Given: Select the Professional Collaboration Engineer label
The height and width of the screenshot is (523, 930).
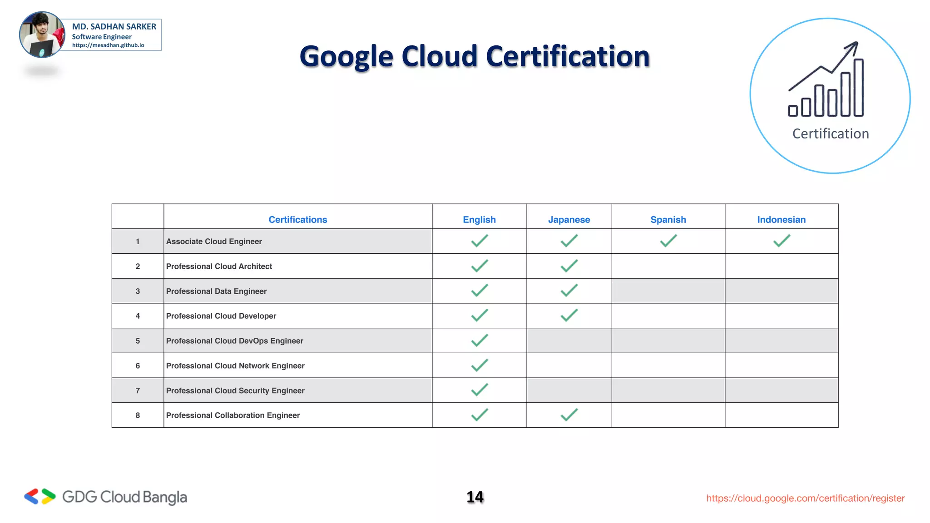Looking at the screenshot, I should [233, 415].
